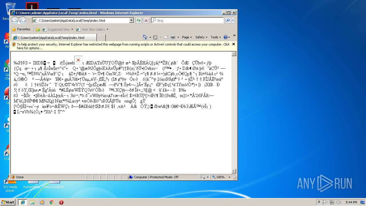
Task: Click the Done status shield icon
Action: click(13, 177)
